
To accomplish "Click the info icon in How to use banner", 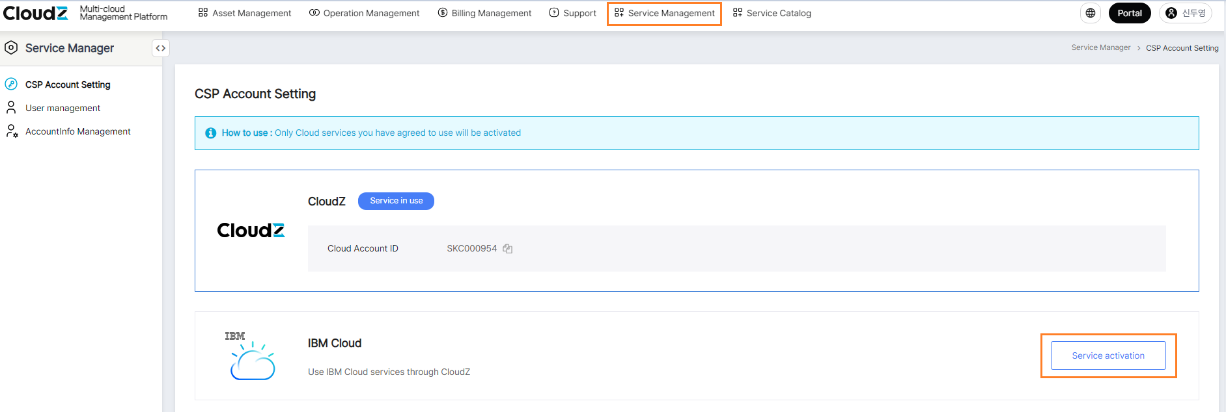I will pos(211,133).
